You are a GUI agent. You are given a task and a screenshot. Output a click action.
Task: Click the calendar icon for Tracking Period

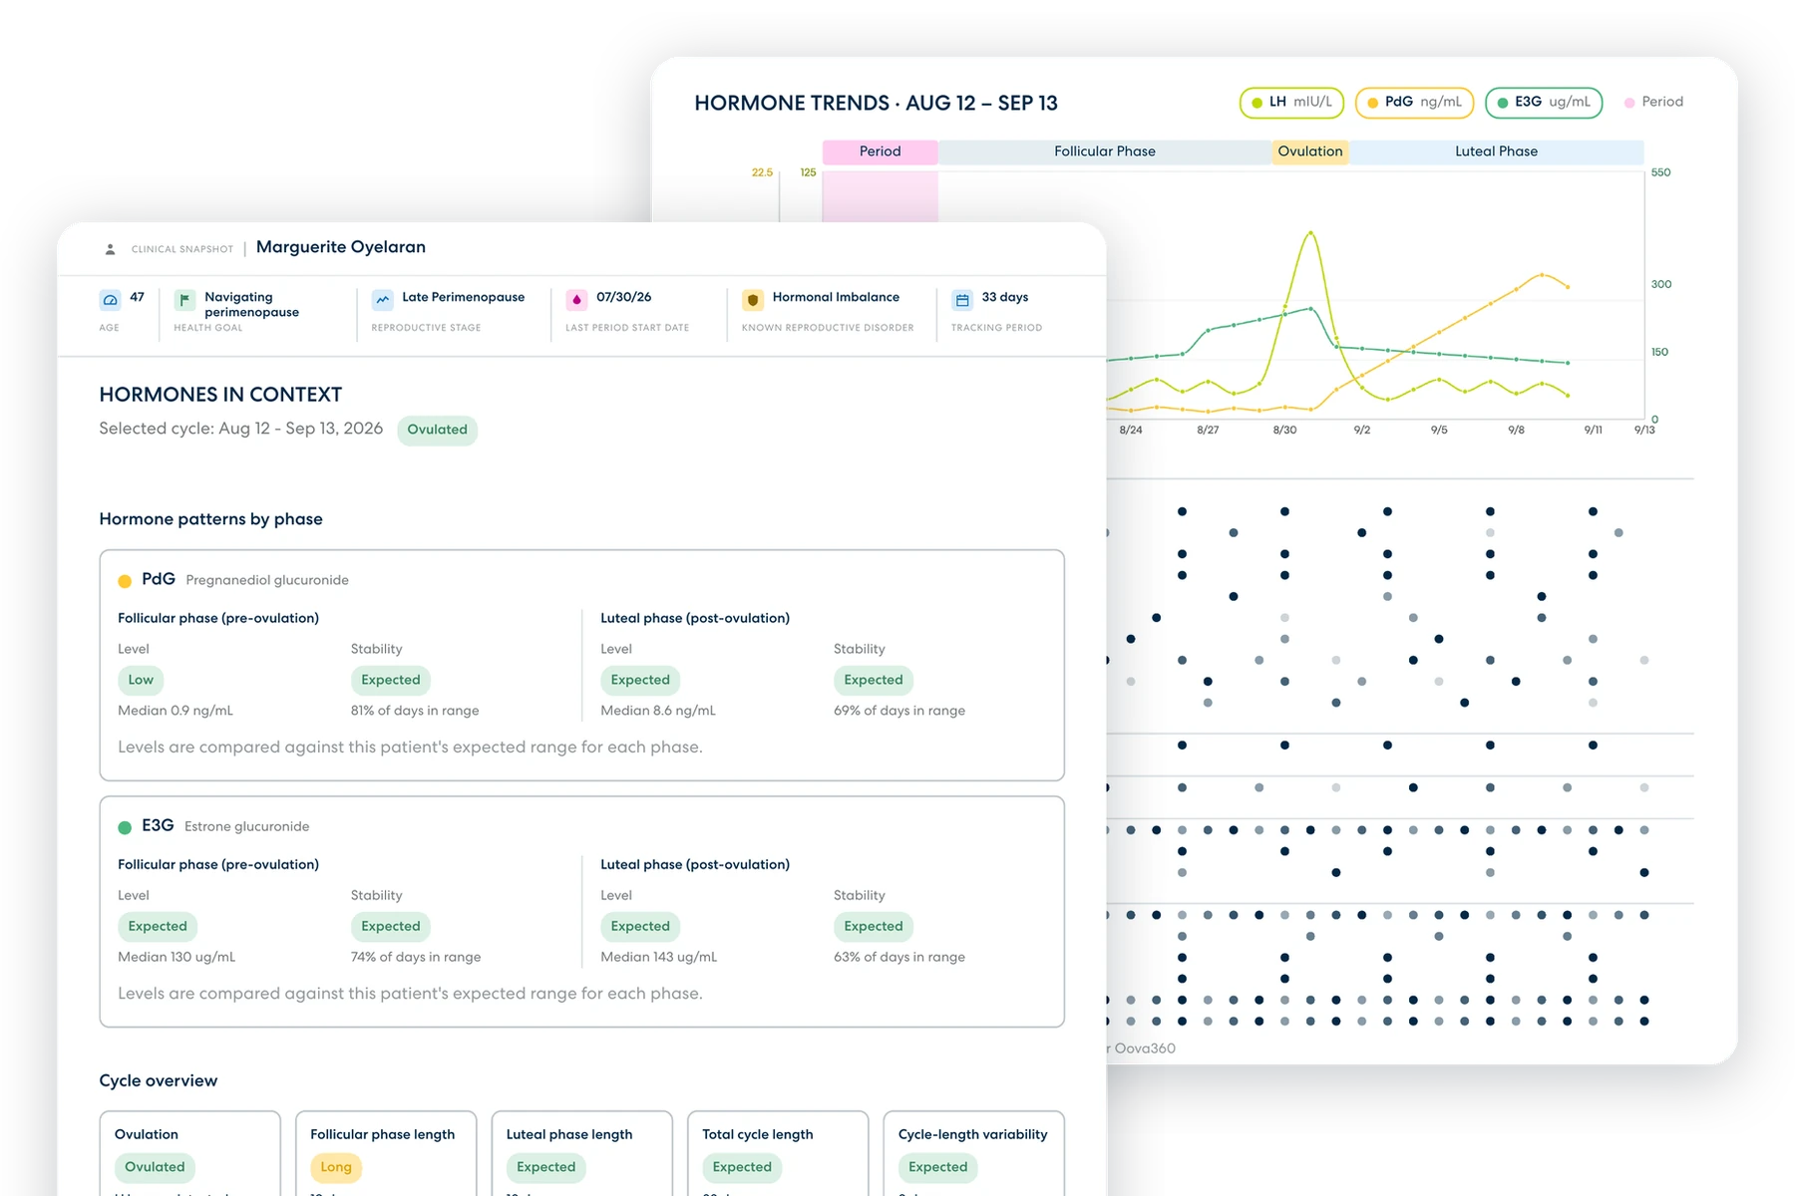click(962, 299)
